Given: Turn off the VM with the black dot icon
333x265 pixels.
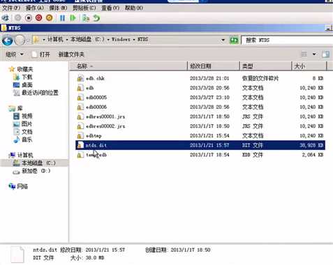Looking at the screenshot, I should 29,18.
